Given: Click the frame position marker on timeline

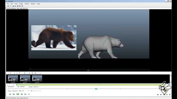Looking at the screenshot, I should [96, 89].
